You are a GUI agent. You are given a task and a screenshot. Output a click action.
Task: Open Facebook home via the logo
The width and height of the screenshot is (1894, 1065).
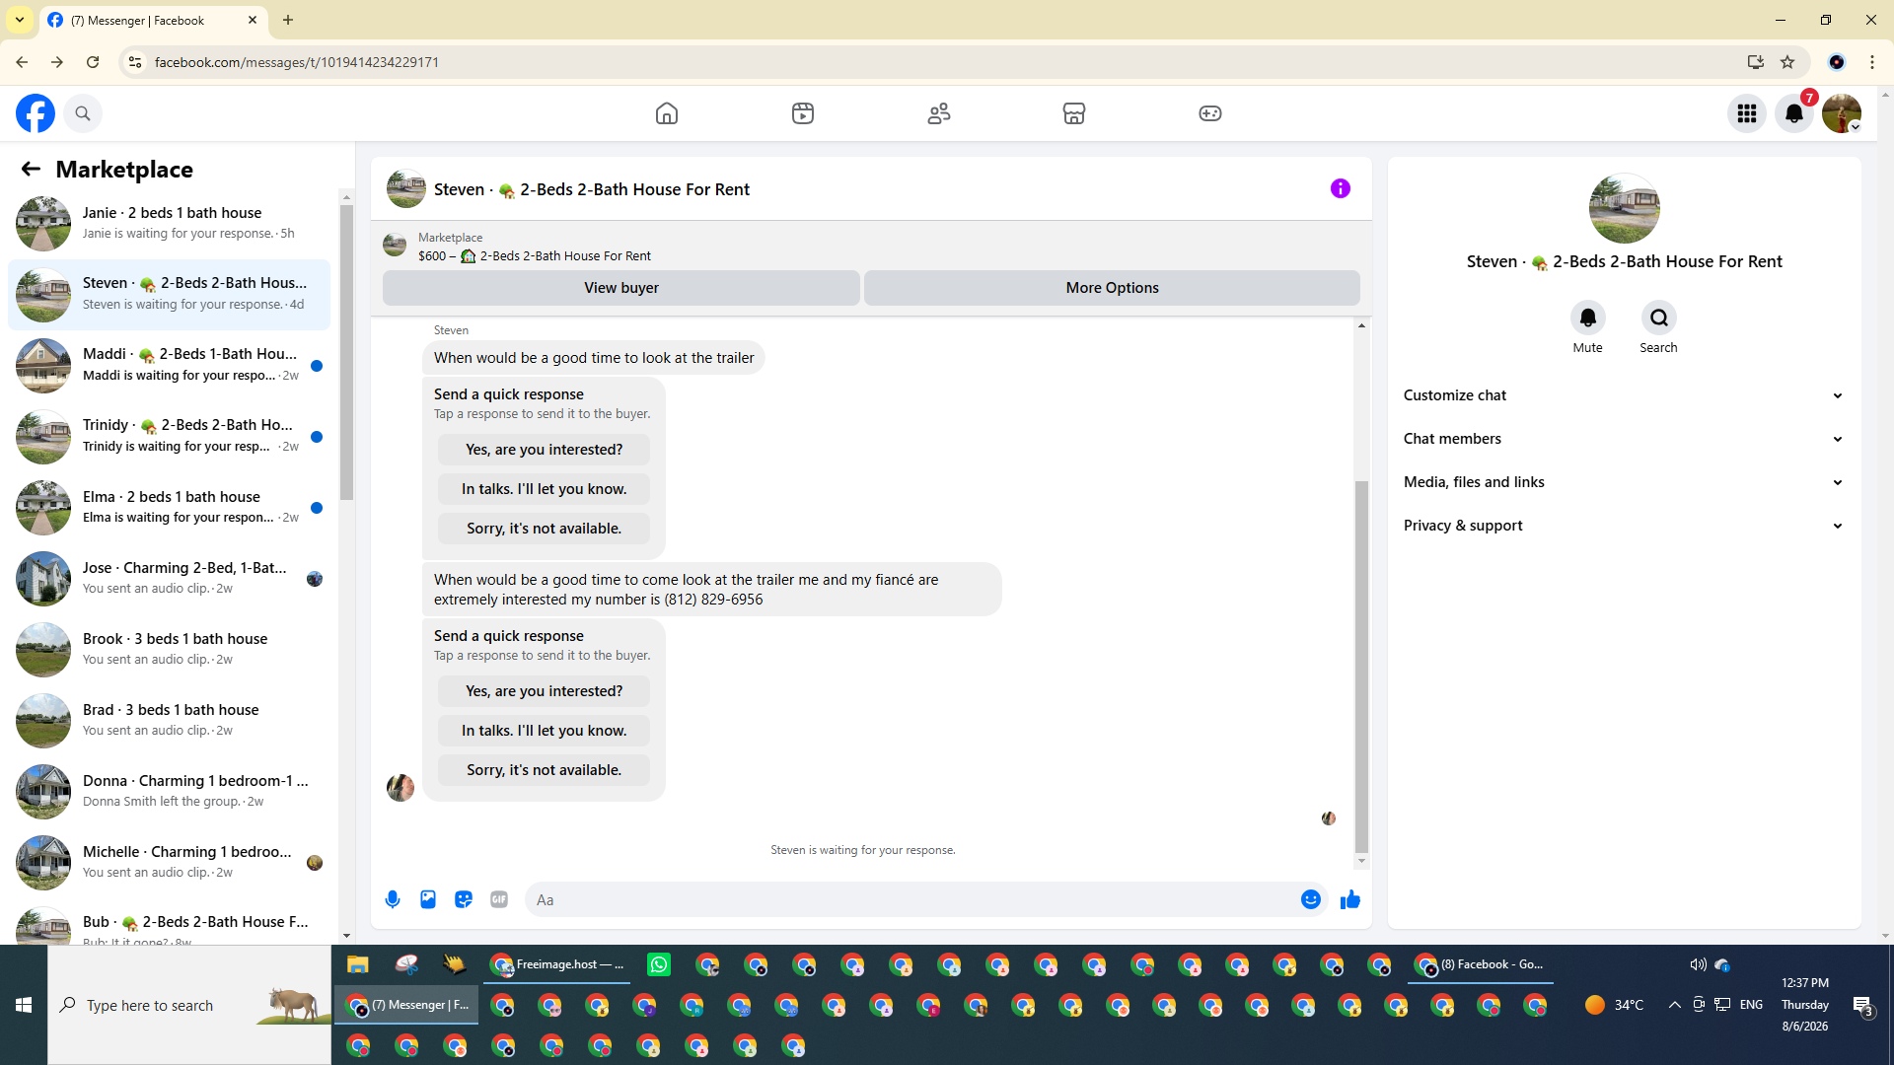[x=36, y=113]
